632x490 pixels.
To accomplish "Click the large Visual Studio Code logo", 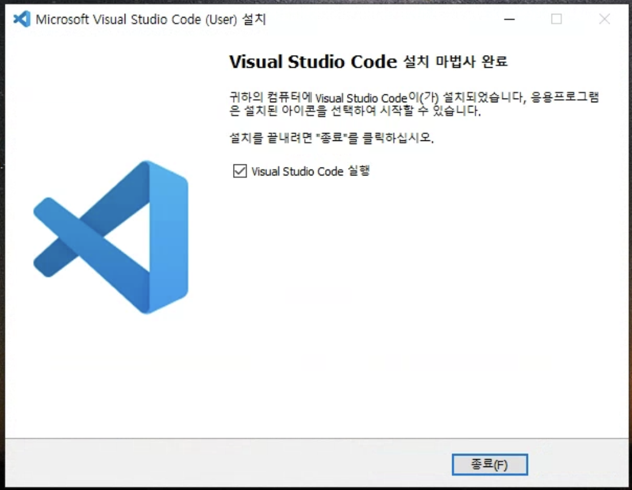I will pos(111,237).
